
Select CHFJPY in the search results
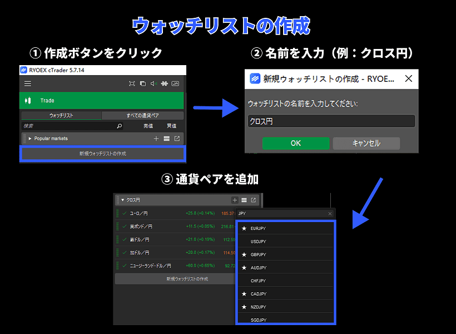pos(286,281)
